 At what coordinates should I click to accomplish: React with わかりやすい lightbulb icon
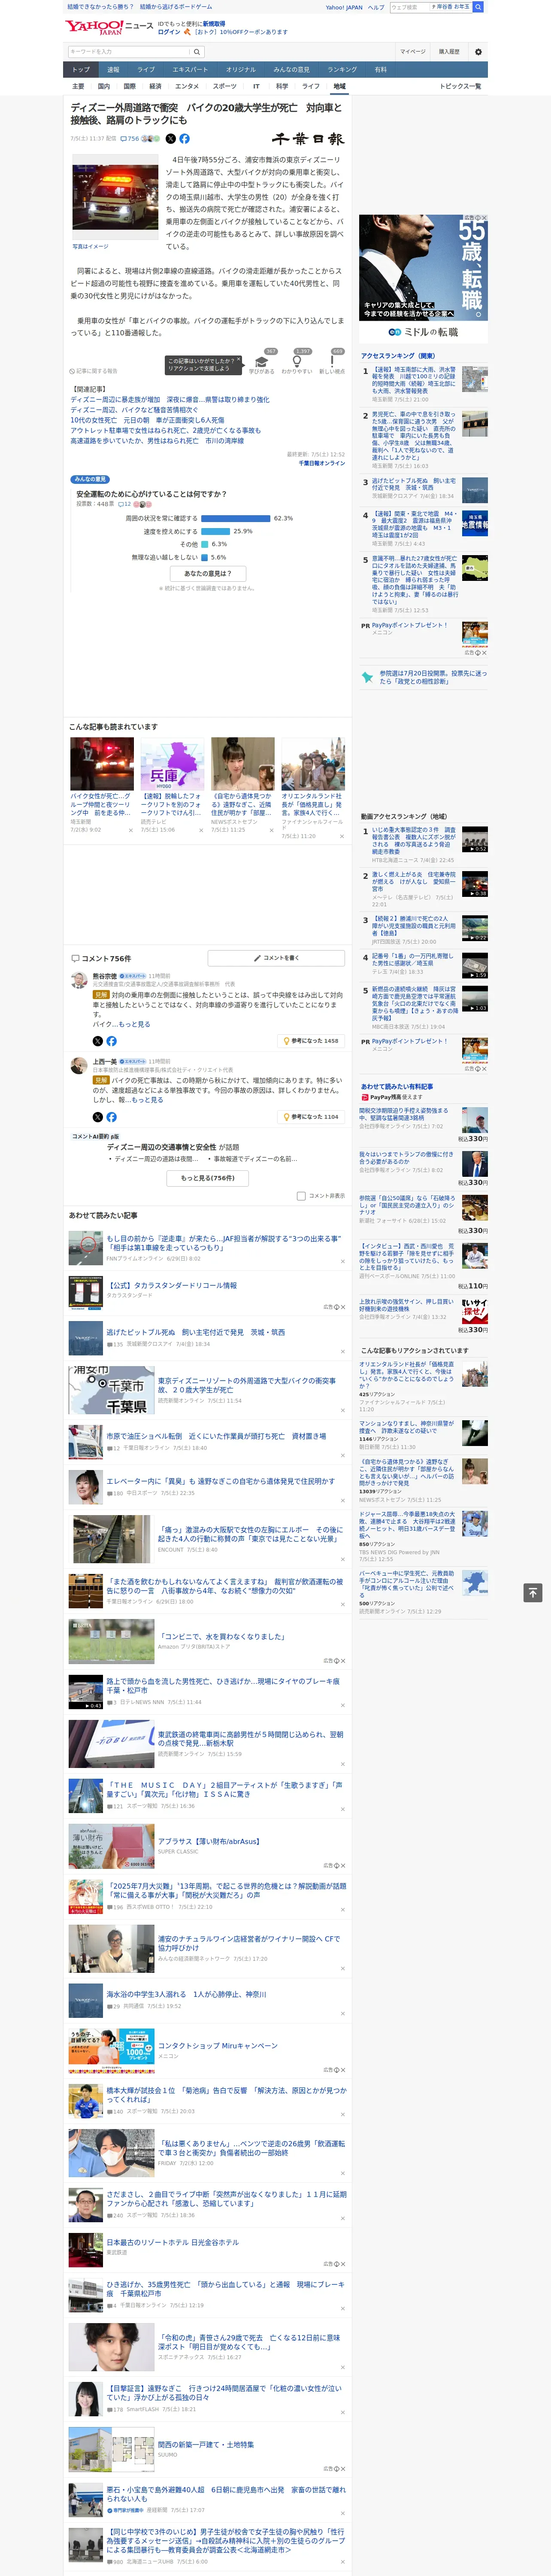pos(297,362)
